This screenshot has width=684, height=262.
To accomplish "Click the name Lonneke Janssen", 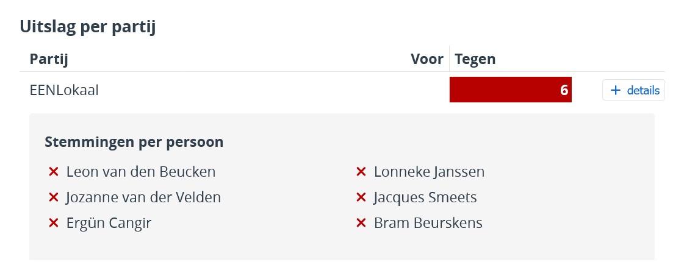I will tap(429, 172).
